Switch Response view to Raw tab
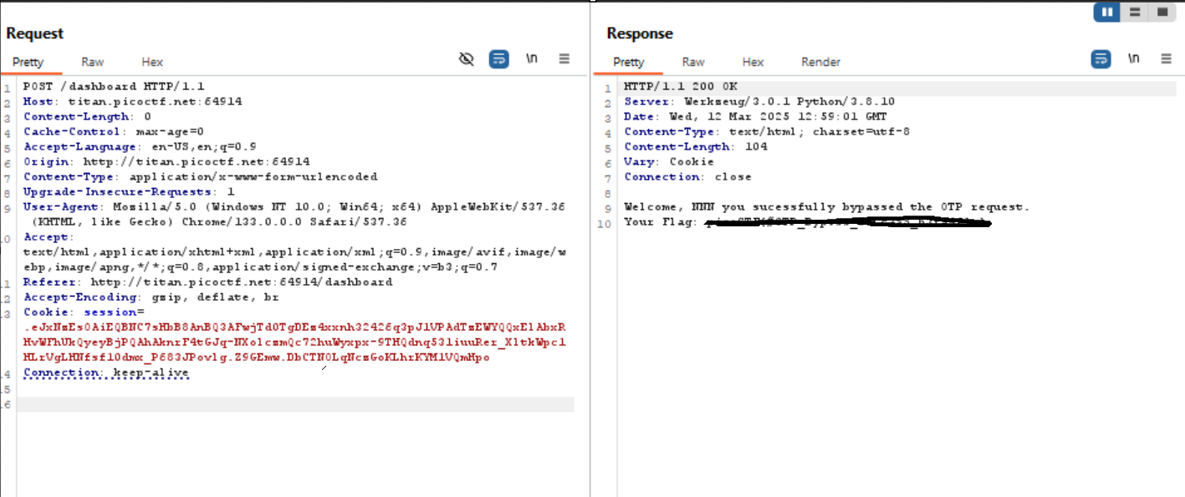The height and width of the screenshot is (497, 1185). [x=692, y=62]
